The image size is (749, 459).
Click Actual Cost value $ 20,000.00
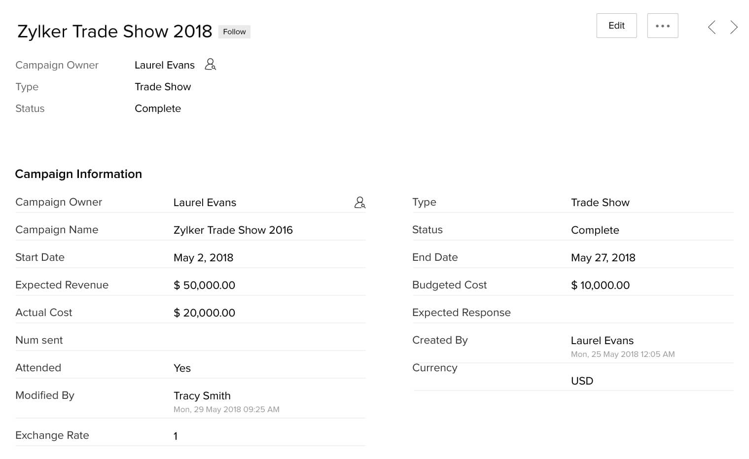(204, 313)
